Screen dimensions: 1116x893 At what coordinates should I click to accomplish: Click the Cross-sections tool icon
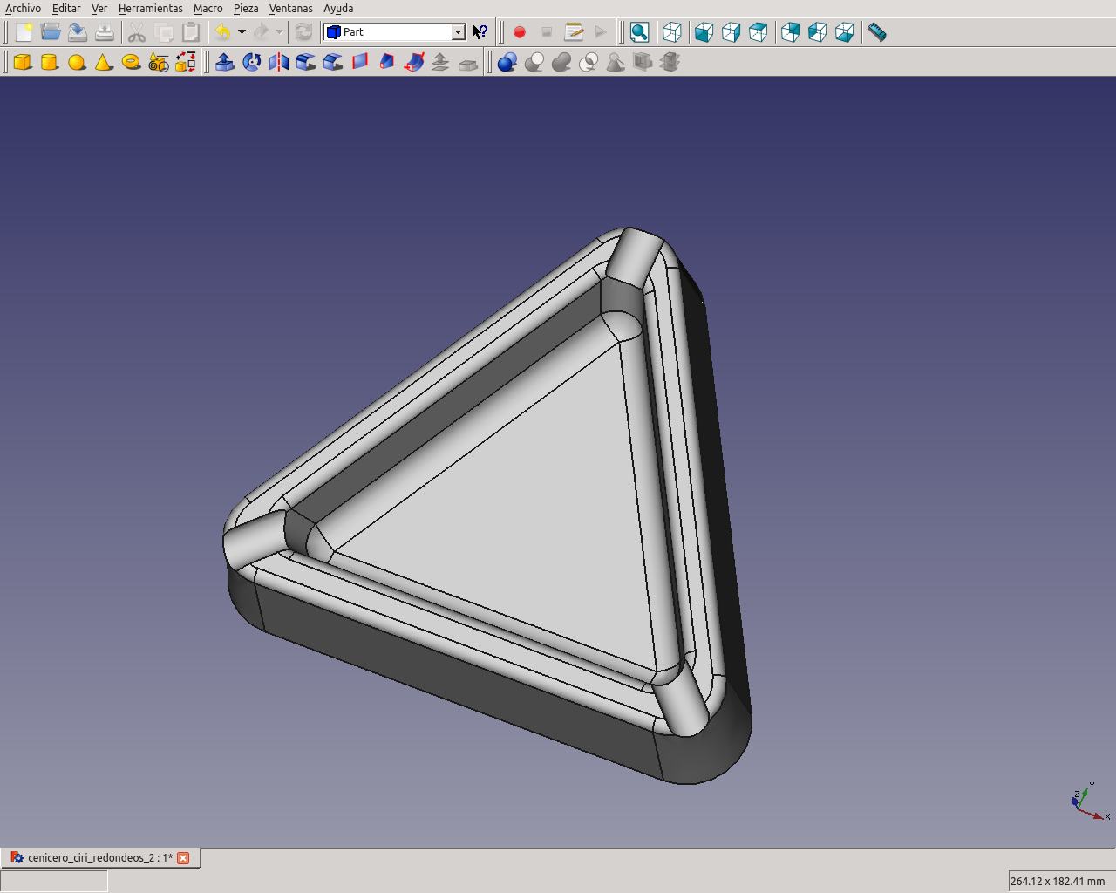(670, 62)
